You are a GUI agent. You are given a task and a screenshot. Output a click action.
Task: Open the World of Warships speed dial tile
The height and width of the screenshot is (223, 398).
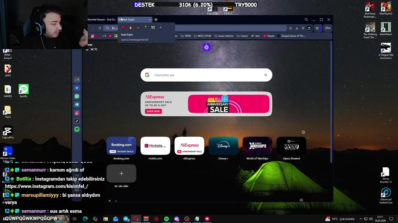pyautogui.click(x=257, y=146)
